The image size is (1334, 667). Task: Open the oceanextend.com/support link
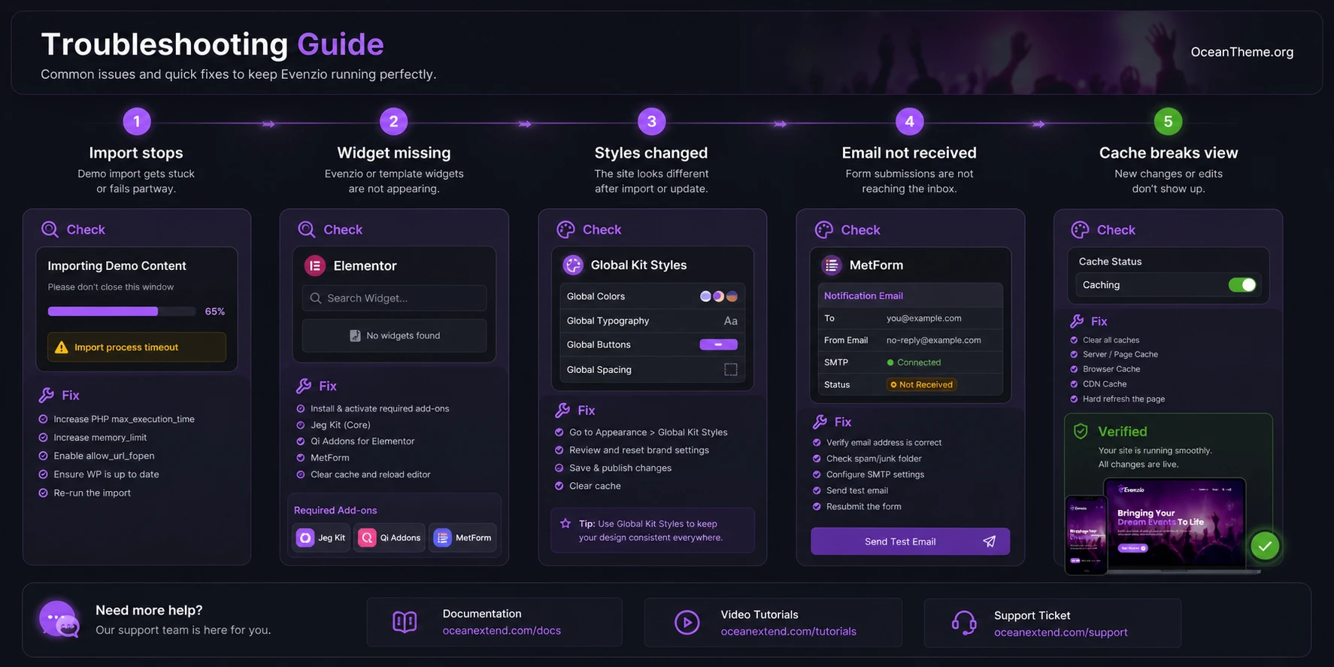[x=1060, y=632]
